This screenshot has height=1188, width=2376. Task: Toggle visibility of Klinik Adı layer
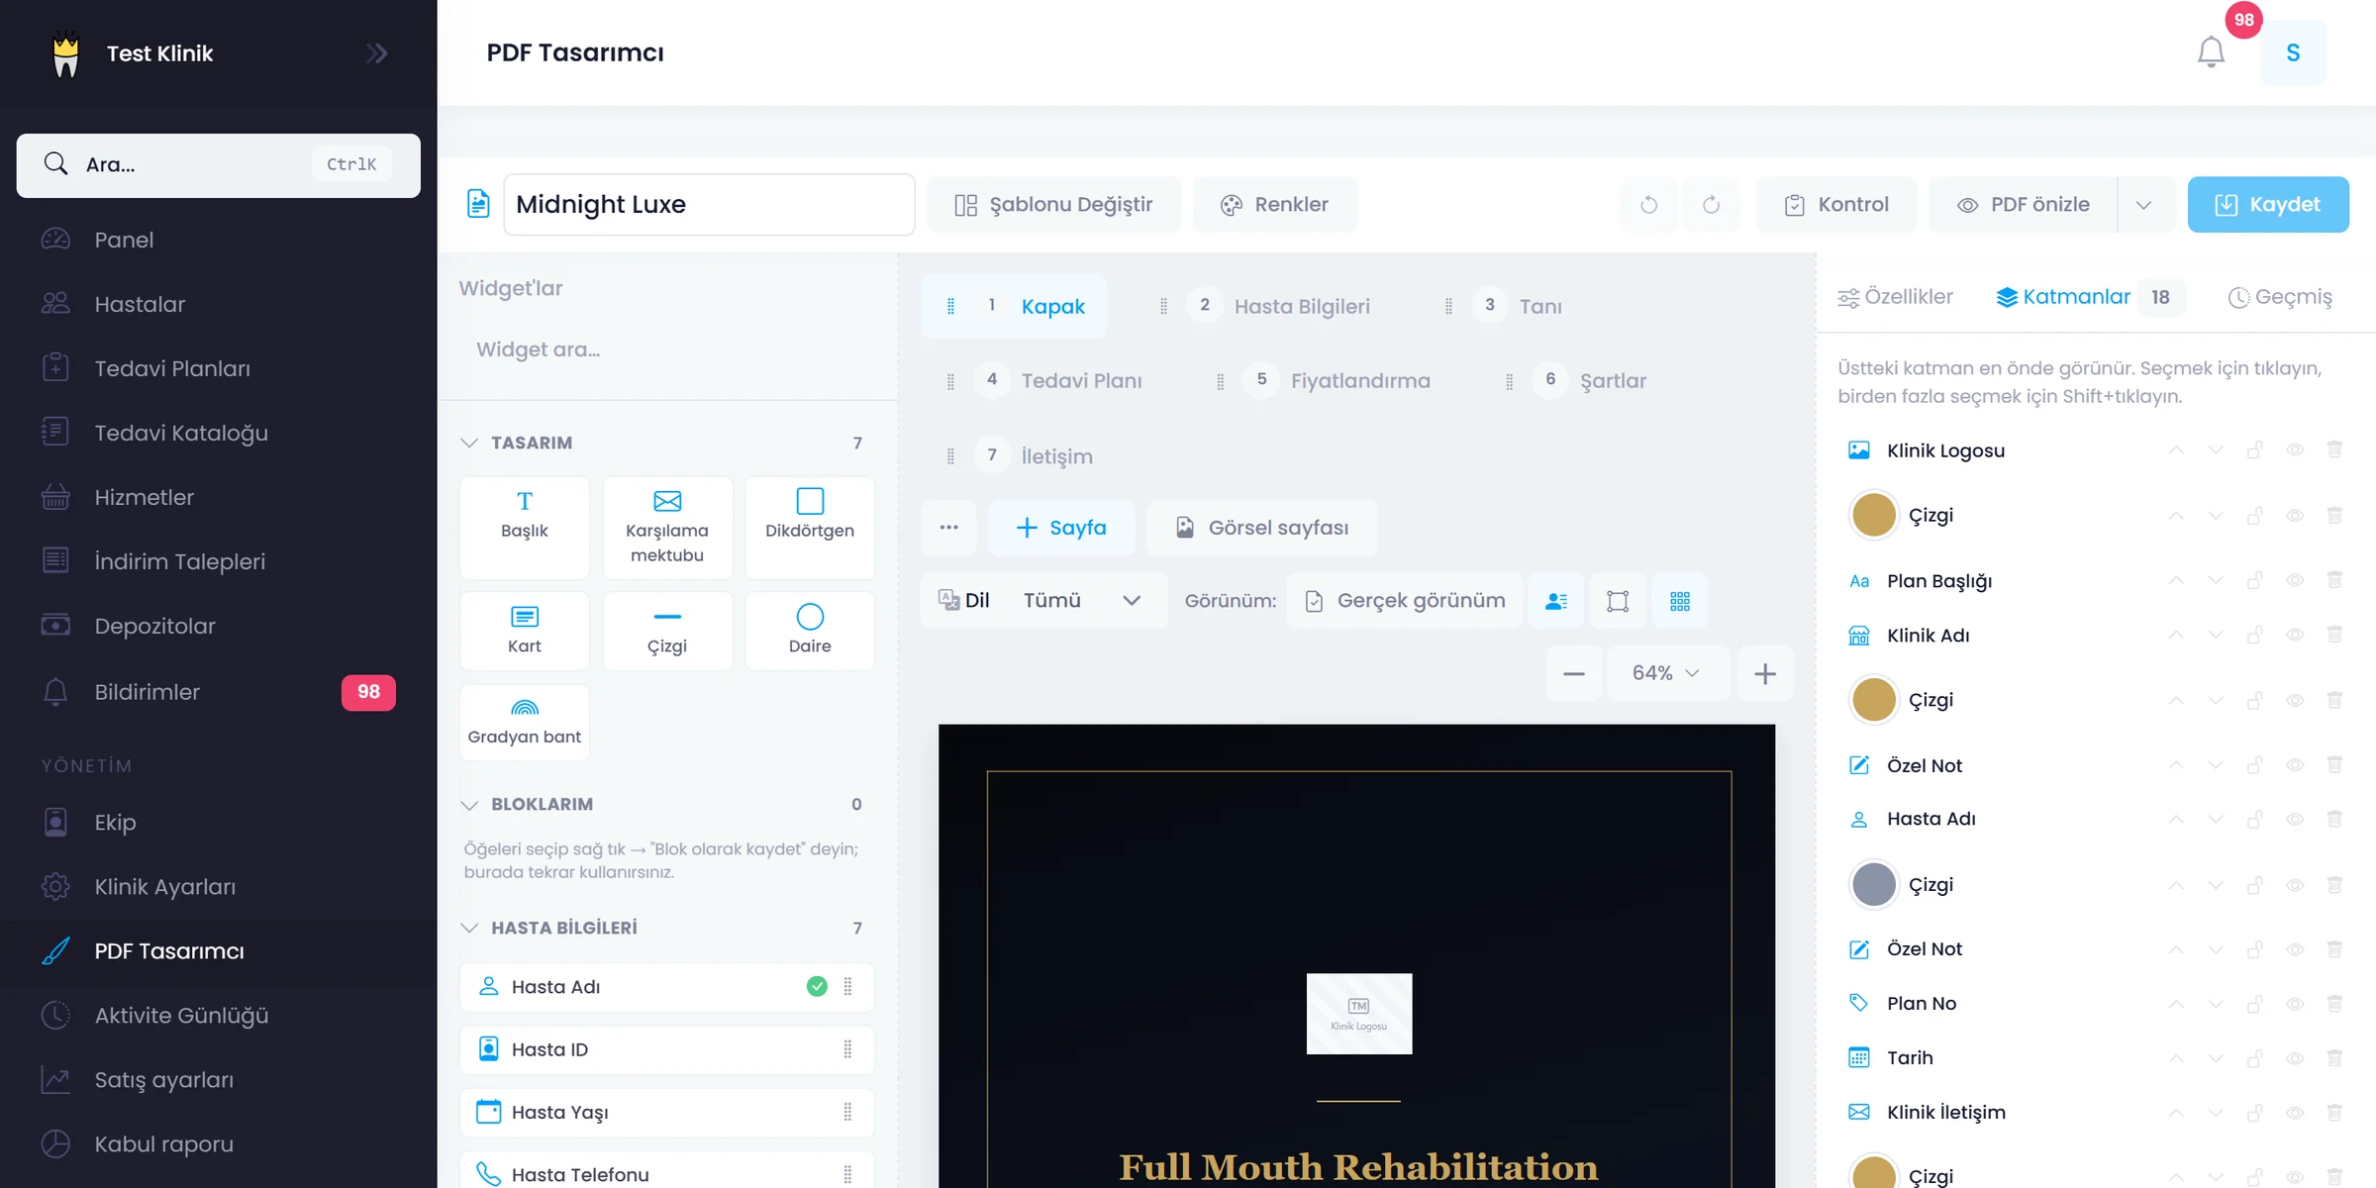pos(2295,636)
